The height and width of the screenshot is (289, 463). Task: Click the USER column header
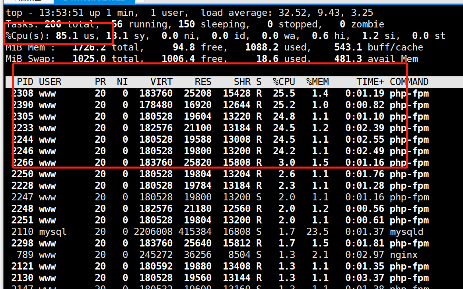pos(50,82)
